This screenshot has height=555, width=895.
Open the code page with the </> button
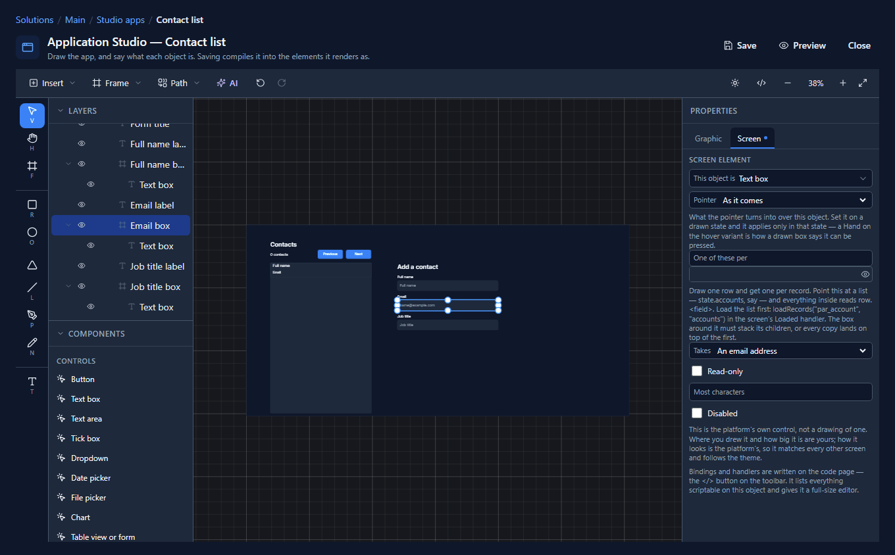click(x=761, y=83)
